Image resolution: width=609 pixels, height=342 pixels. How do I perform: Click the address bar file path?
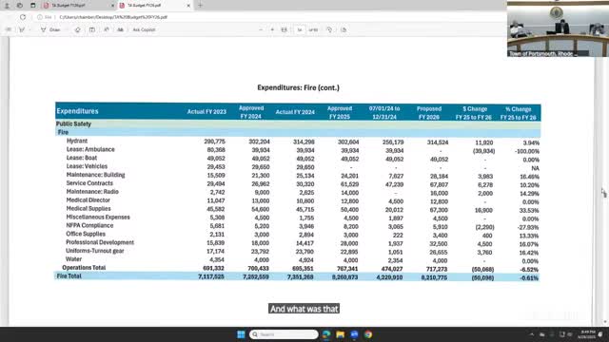(113, 17)
